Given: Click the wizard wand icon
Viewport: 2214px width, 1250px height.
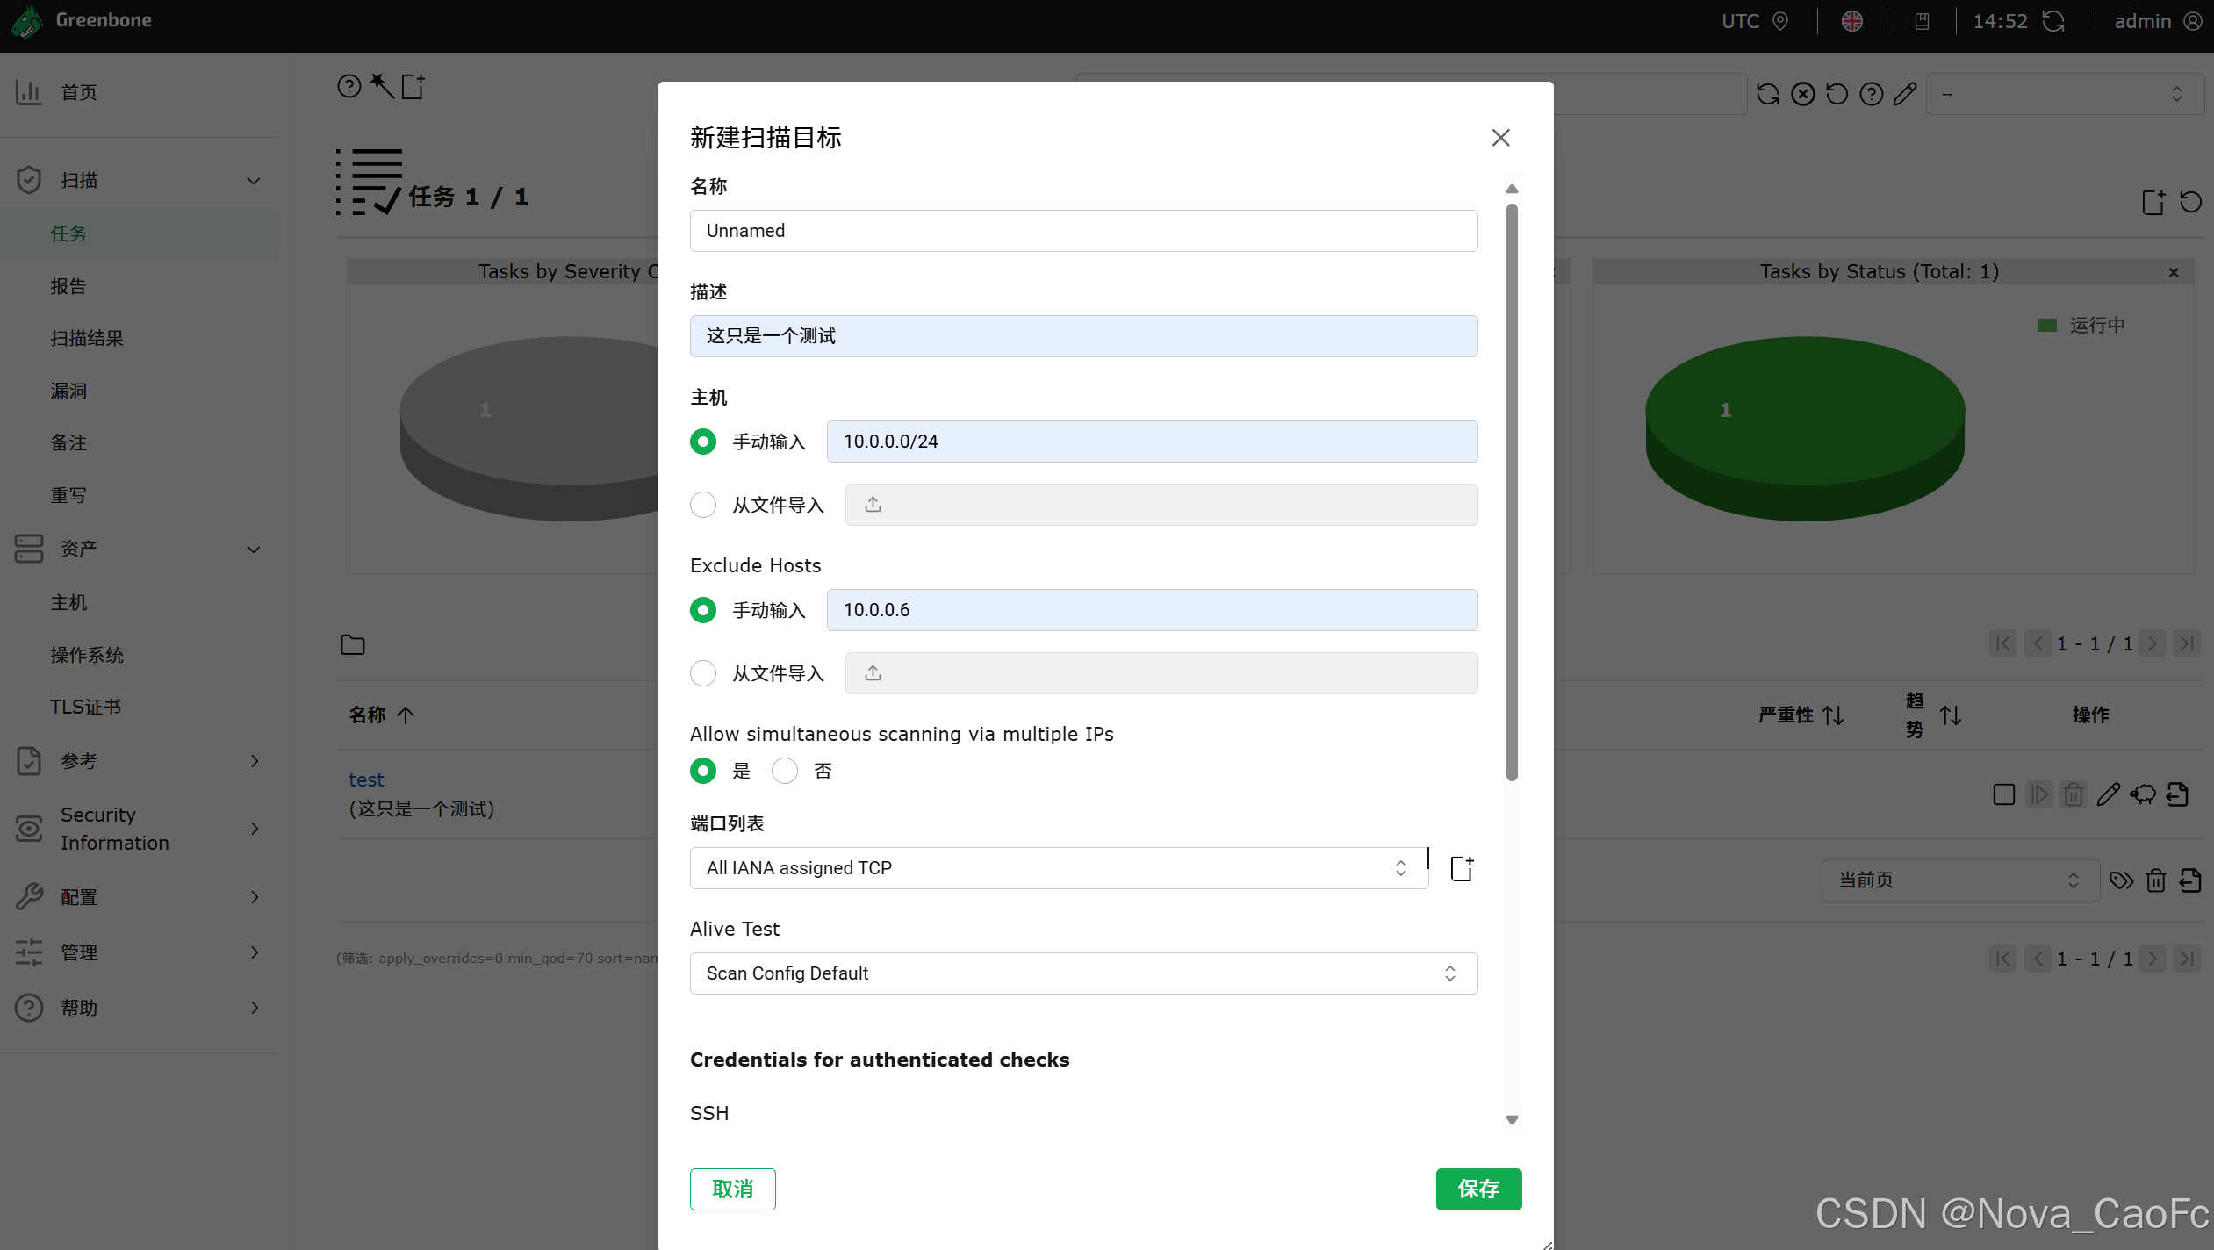Looking at the screenshot, I should (382, 86).
